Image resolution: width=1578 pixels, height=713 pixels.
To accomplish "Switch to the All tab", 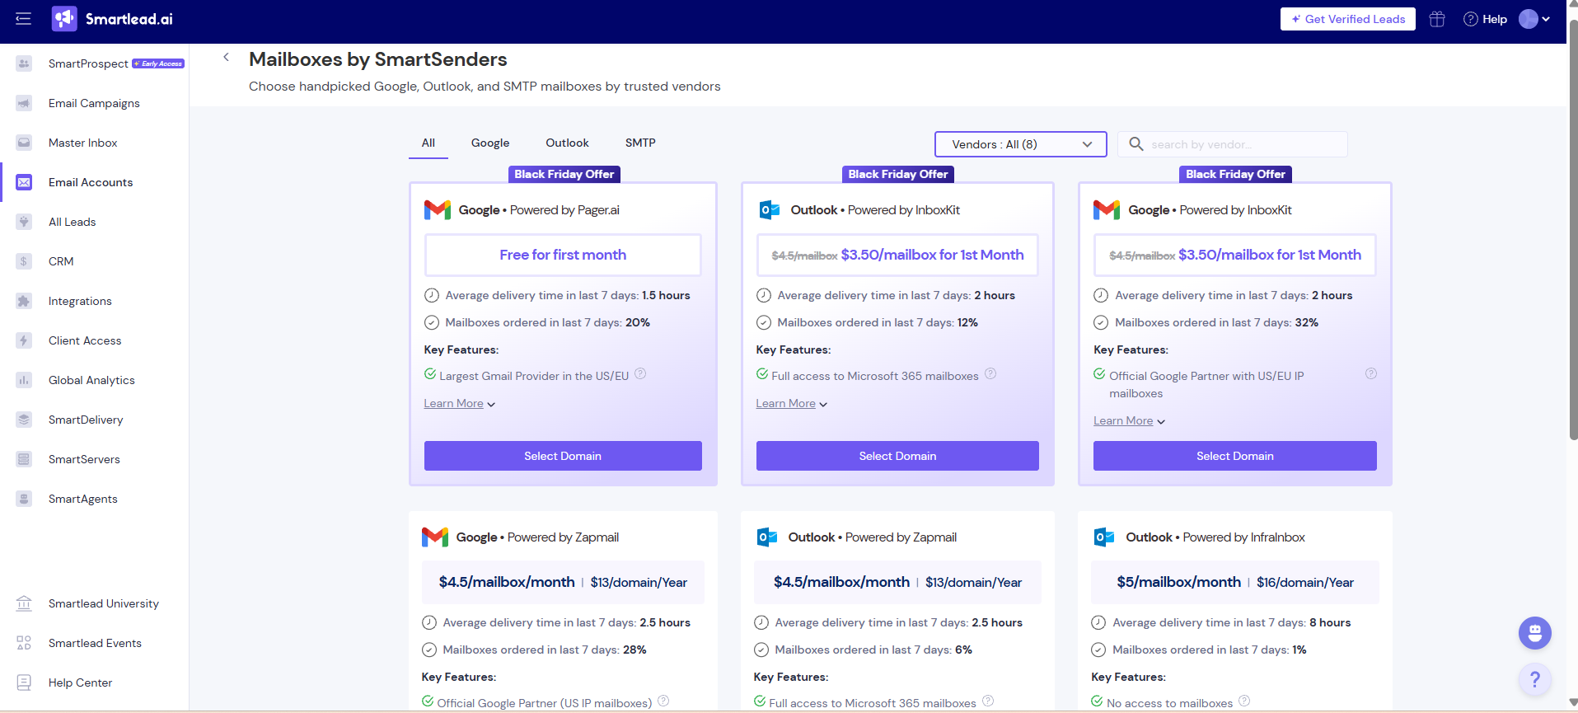I will click(428, 143).
